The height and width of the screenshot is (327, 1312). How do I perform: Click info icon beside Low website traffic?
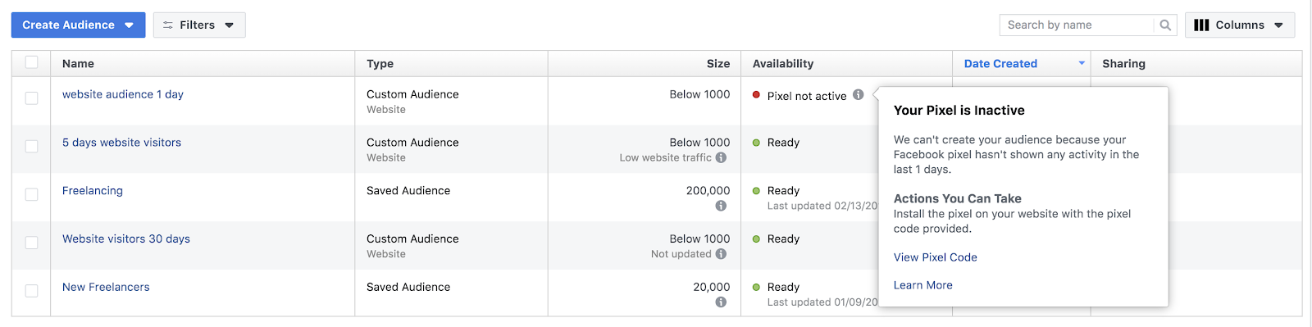[721, 157]
